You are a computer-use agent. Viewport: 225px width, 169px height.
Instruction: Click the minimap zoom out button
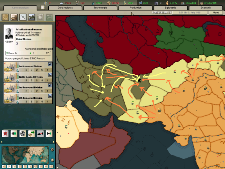point(52,160)
